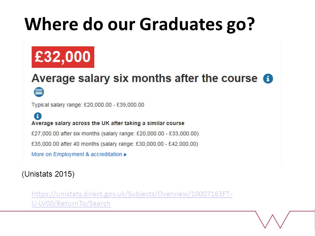This screenshot has height=236, width=315.
Task: Click the Typical salary range line
Action: [88, 105]
